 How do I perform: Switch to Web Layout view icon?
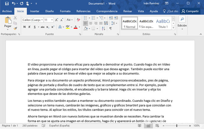tap(157, 126)
